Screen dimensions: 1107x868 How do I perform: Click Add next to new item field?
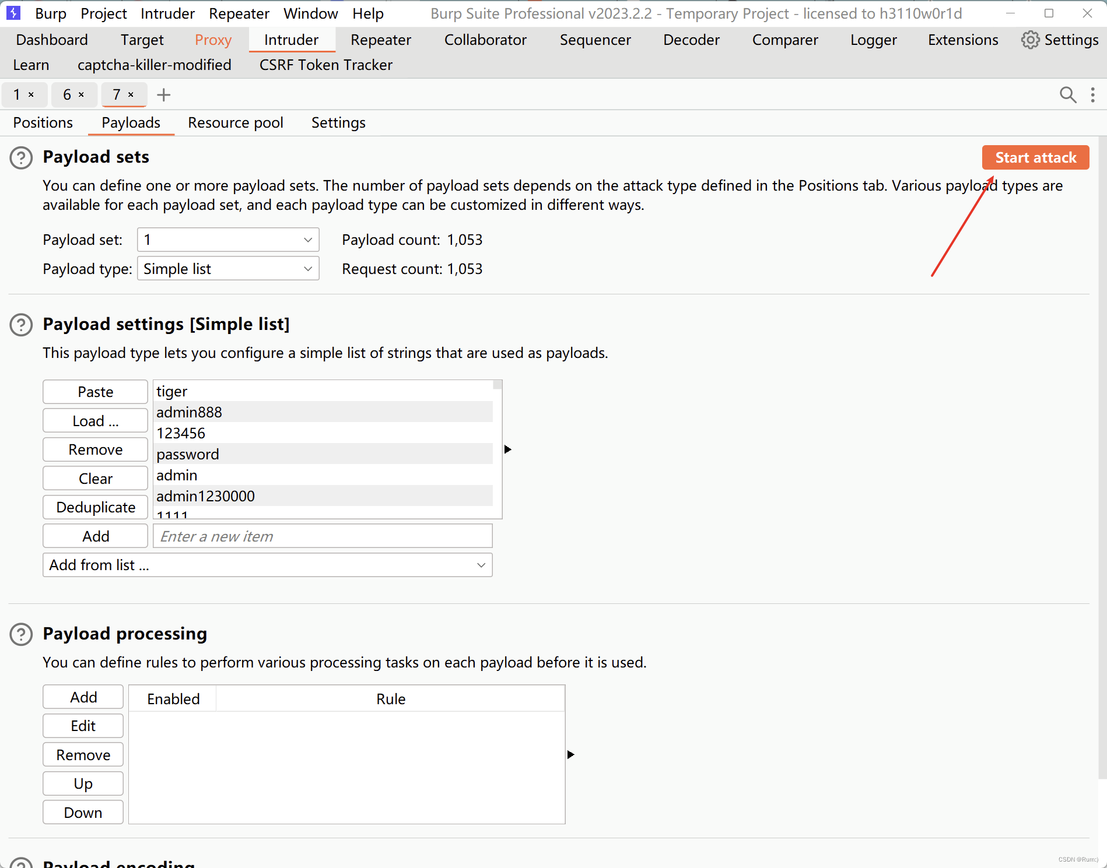[95, 536]
